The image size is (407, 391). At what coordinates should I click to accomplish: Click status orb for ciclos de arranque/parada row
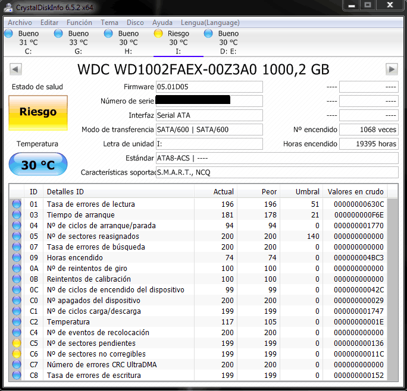(x=17, y=225)
